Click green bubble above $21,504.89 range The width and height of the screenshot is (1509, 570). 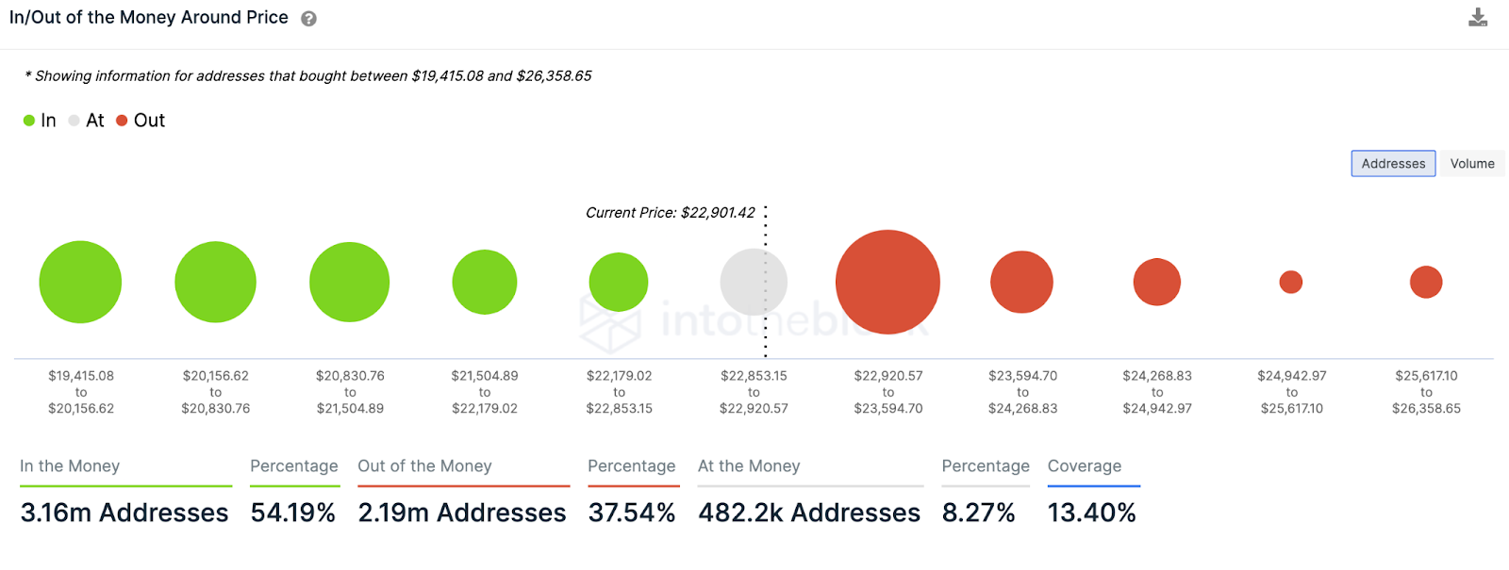pos(485,282)
